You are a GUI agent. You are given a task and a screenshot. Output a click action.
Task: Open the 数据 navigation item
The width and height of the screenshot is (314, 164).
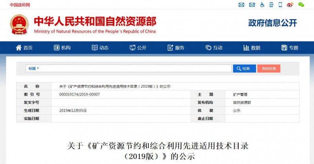point(252,47)
